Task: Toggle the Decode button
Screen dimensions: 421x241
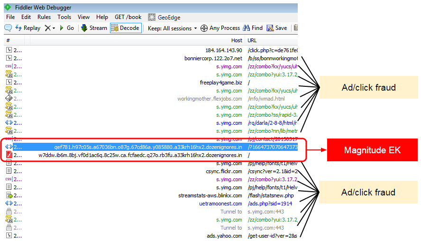Action: click(126, 28)
